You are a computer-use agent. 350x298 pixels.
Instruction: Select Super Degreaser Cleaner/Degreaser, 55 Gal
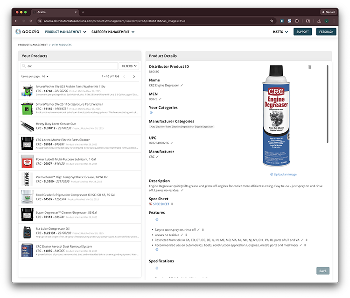[x=80, y=215]
